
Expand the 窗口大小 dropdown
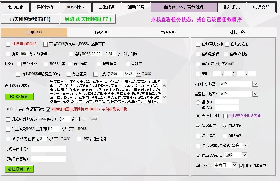click(x=234, y=165)
